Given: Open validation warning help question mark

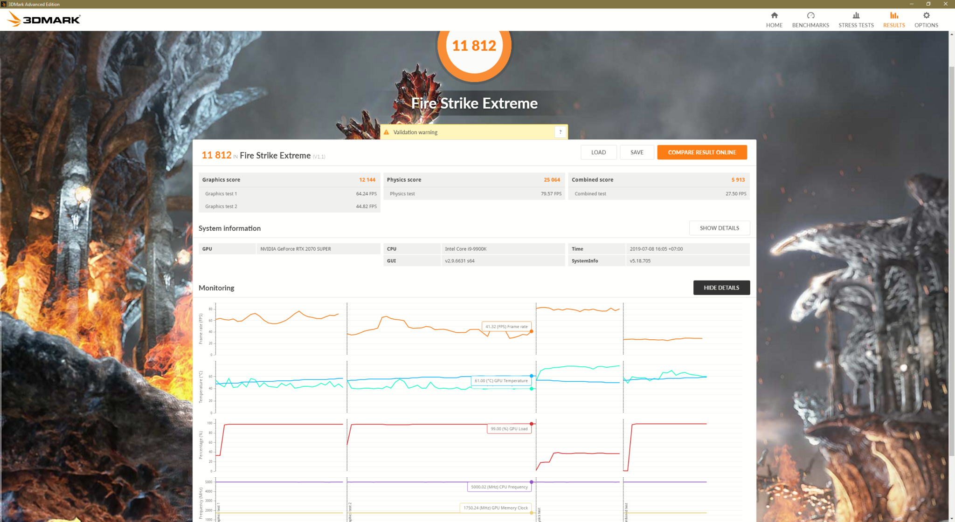Looking at the screenshot, I should pyautogui.click(x=560, y=132).
